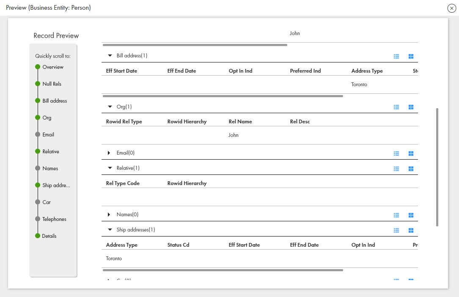Viewport: 459px width, 297px height.
Task: Switch Email section to list view
Action: (x=396, y=153)
